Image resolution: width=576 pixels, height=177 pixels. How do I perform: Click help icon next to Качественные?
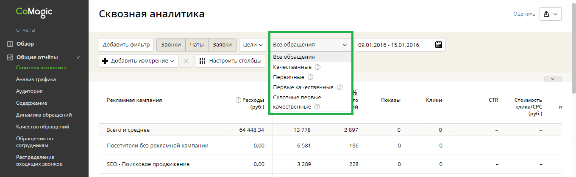[x=317, y=67]
